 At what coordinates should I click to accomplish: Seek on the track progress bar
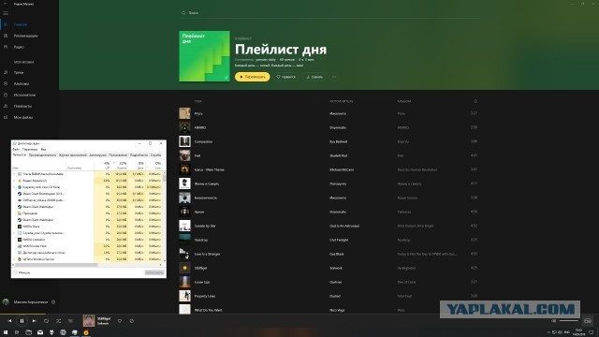pyautogui.click(x=299, y=315)
